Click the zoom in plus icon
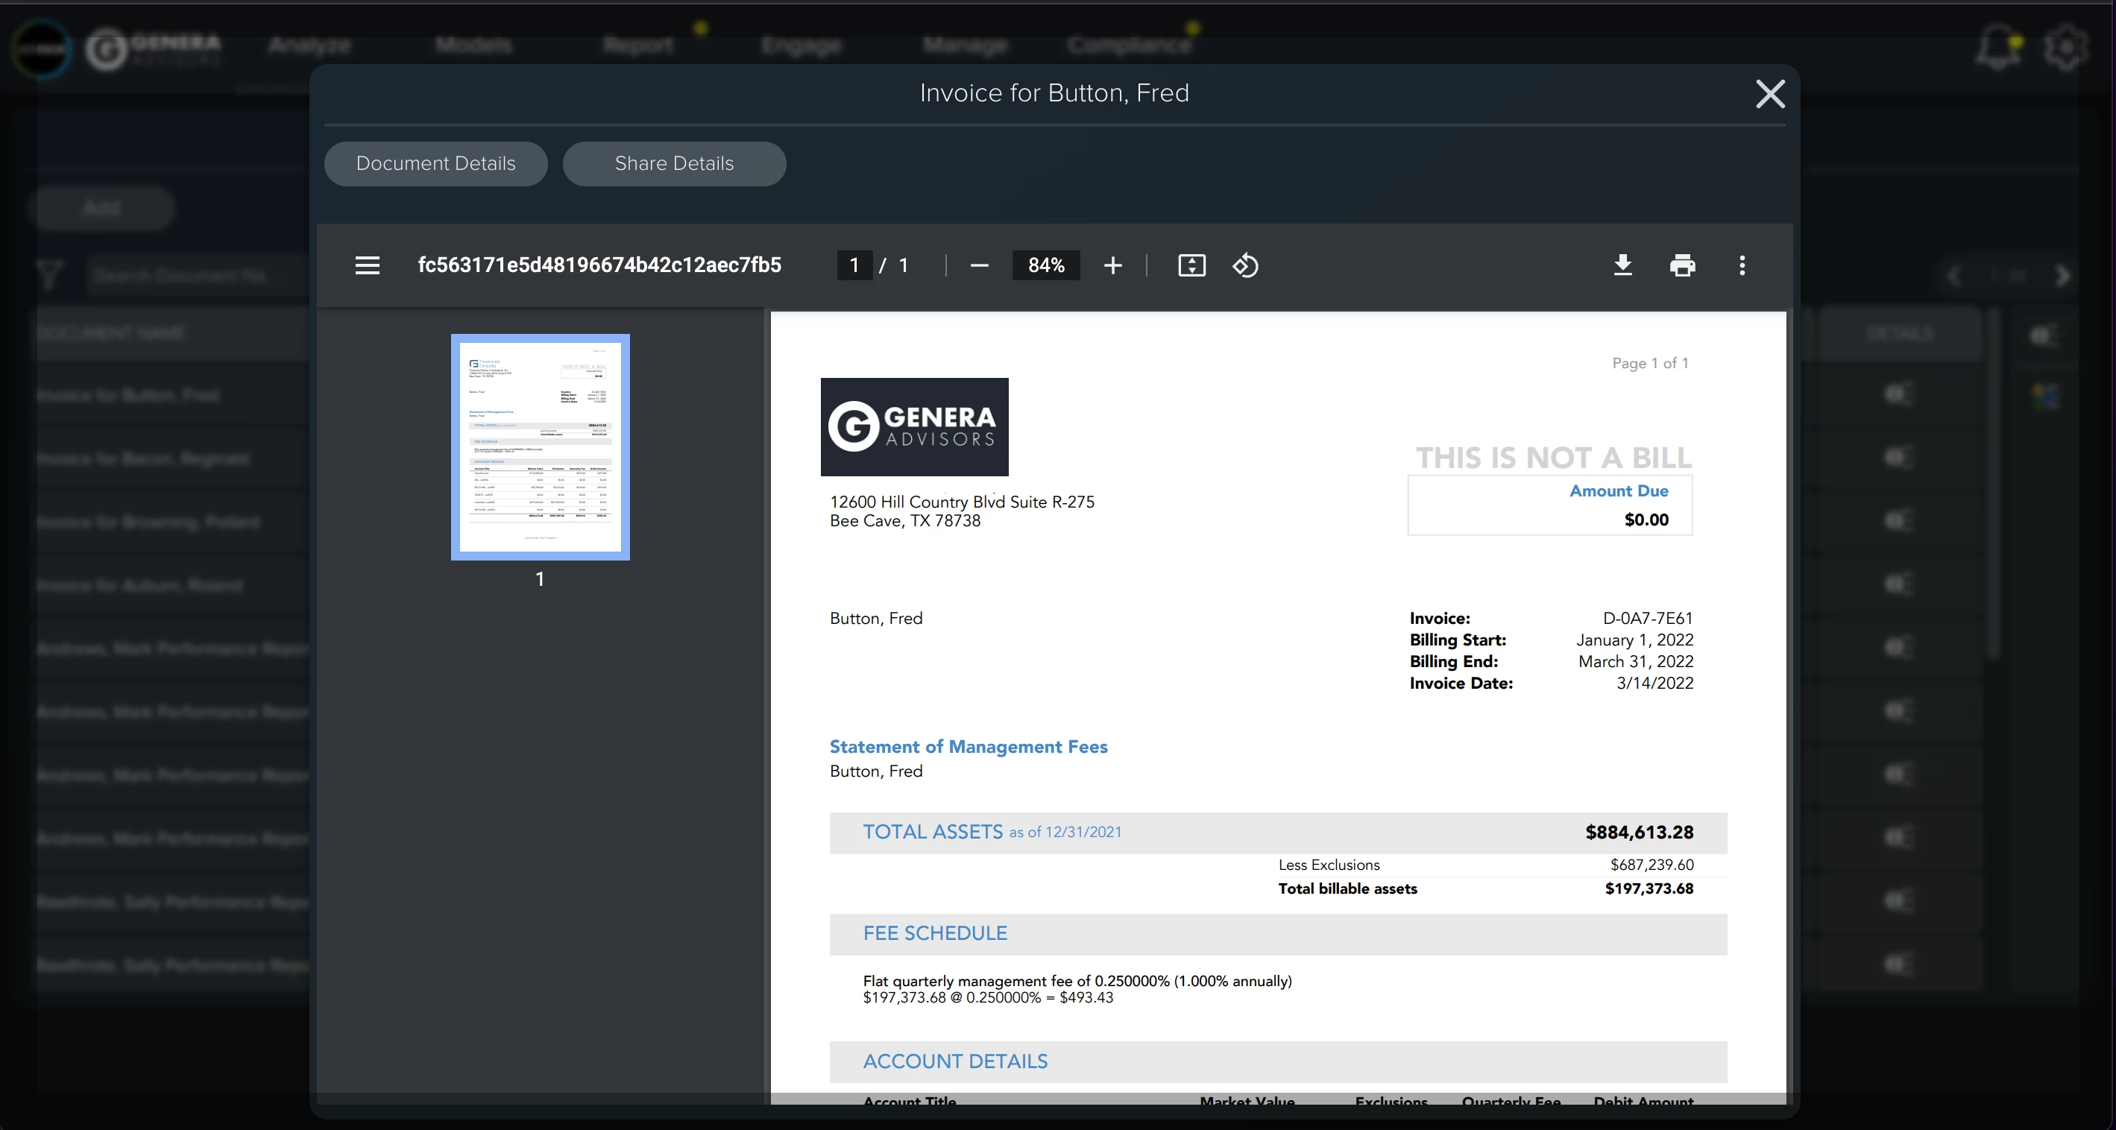This screenshot has height=1130, width=2116. 1112,265
